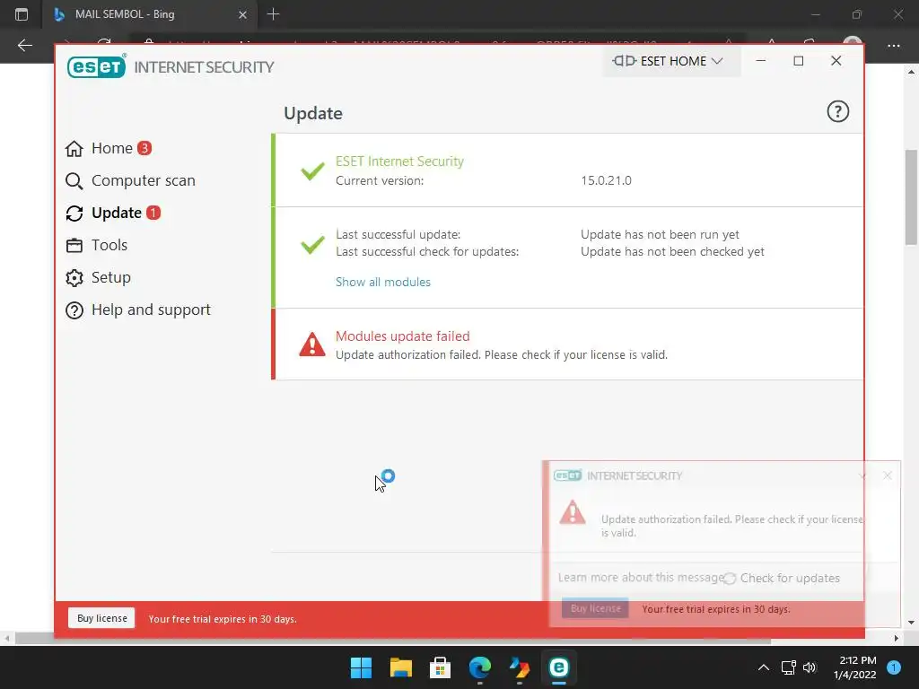The height and width of the screenshot is (689, 919).
Task: Click Buy license in the notification popup
Action: click(x=596, y=608)
